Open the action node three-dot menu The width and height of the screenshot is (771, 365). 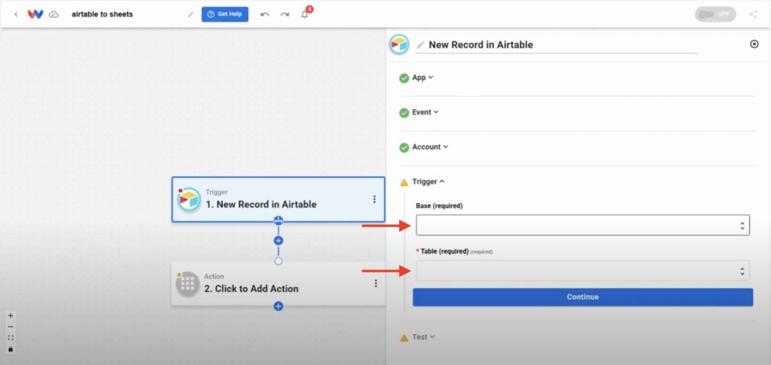pos(376,284)
